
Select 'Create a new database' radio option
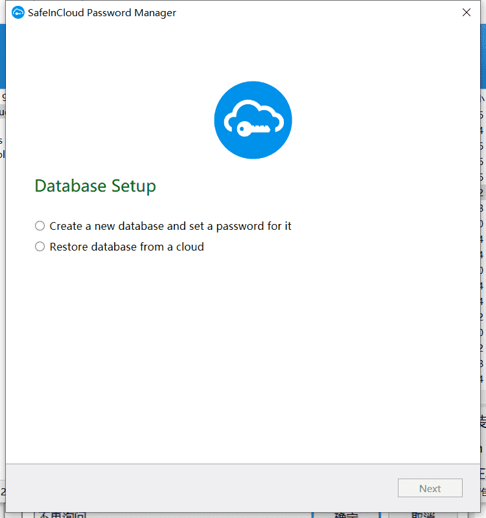coord(40,226)
